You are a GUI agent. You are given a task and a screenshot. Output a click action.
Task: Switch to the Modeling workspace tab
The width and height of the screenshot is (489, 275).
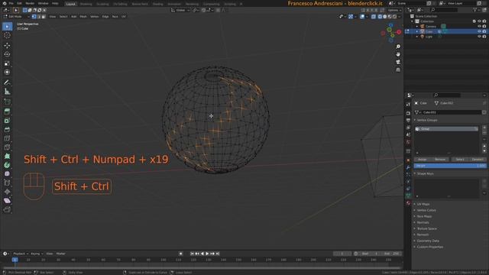tap(86, 4)
